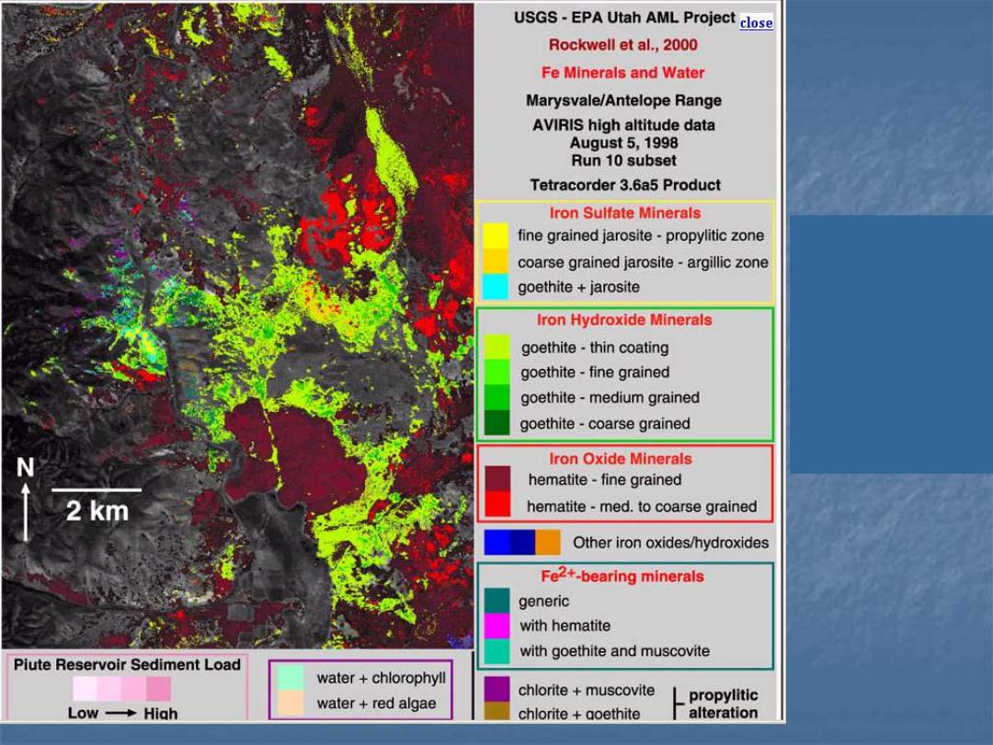This screenshot has width=993, height=745.
Task: Click the "Fe Minerals and Water" heading
Action: 623,73
